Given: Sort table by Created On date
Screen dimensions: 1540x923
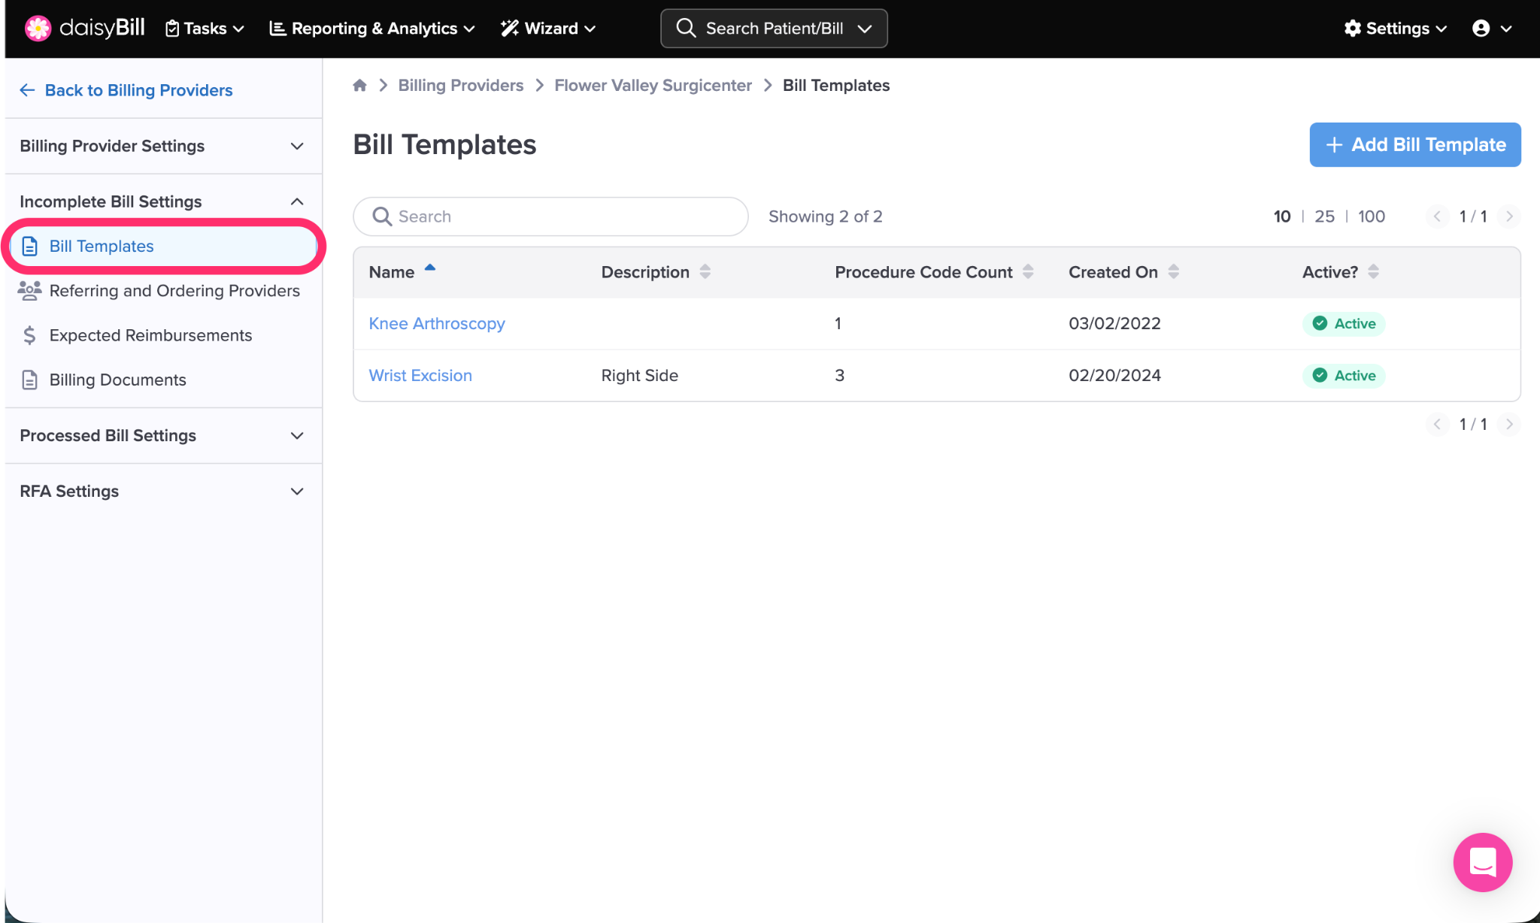Looking at the screenshot, I should click(x=1173, y=272).
